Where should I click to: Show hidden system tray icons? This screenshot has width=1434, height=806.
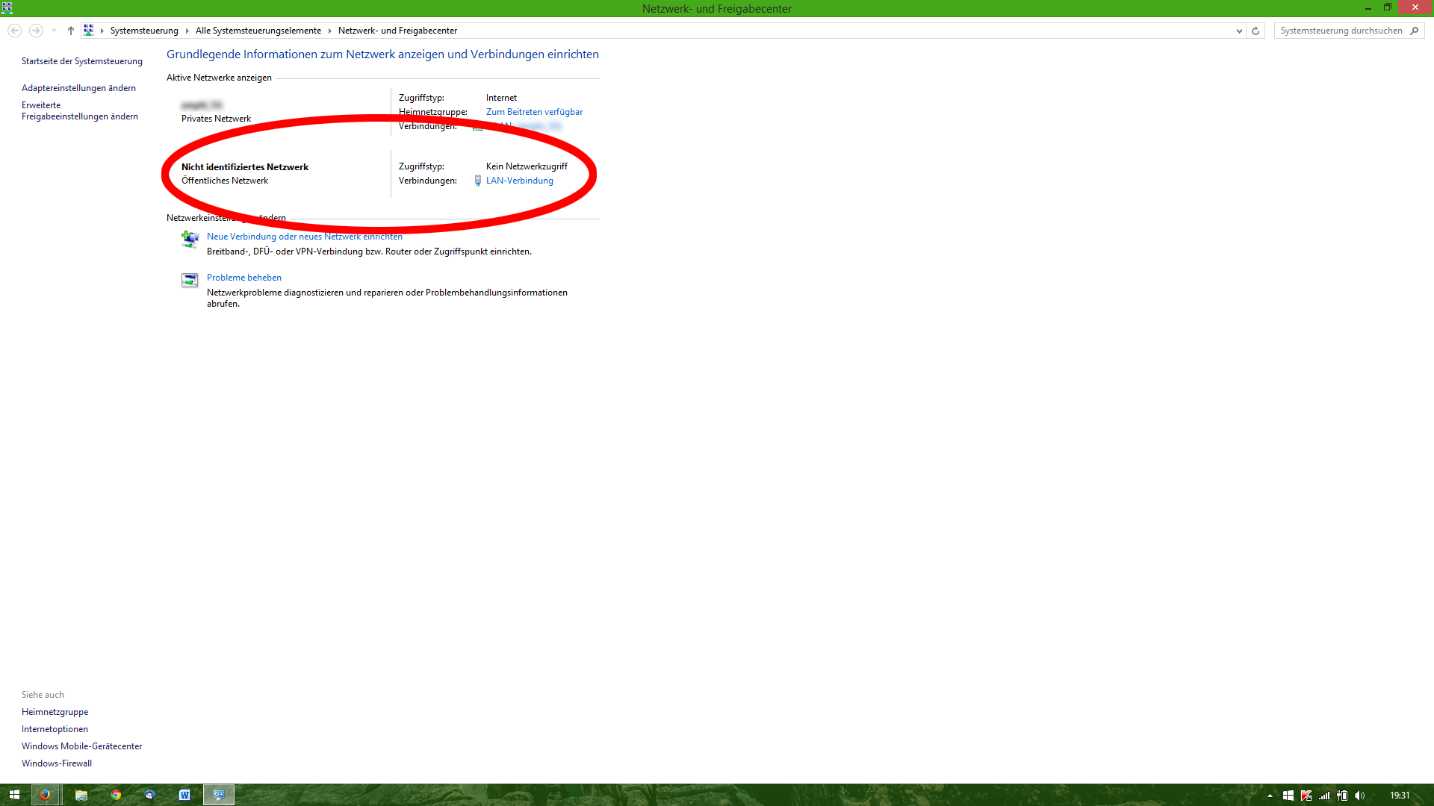click(x=1270, y=796)
